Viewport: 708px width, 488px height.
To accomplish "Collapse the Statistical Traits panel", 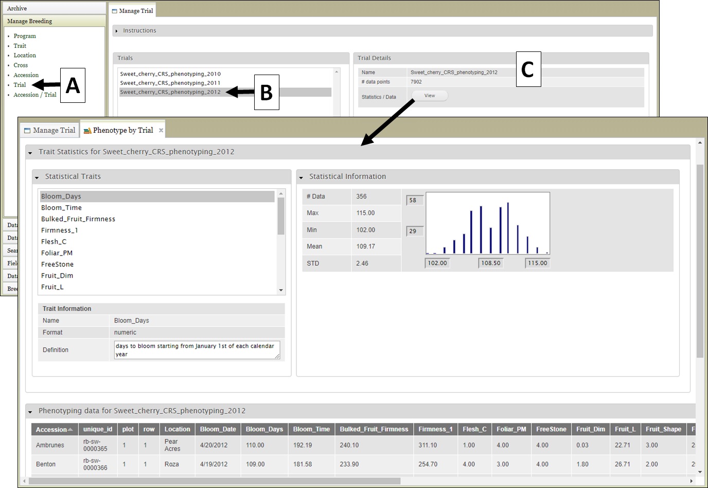I will [37, 177].
